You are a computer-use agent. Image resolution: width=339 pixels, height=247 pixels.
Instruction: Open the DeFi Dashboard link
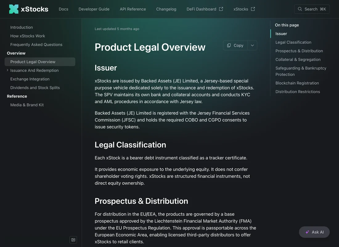point(205,9)
